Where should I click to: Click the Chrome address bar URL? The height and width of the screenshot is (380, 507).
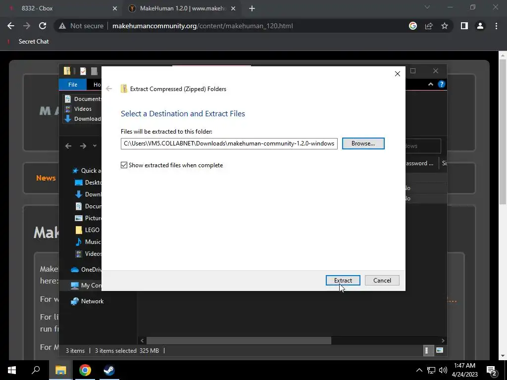203,26
